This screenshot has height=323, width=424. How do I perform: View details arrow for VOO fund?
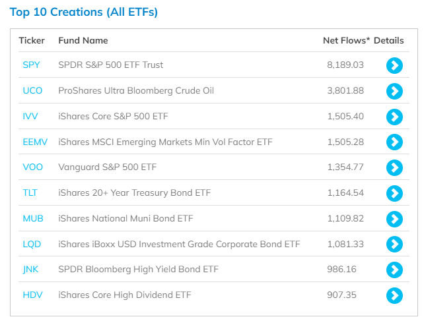click(394, 167)
